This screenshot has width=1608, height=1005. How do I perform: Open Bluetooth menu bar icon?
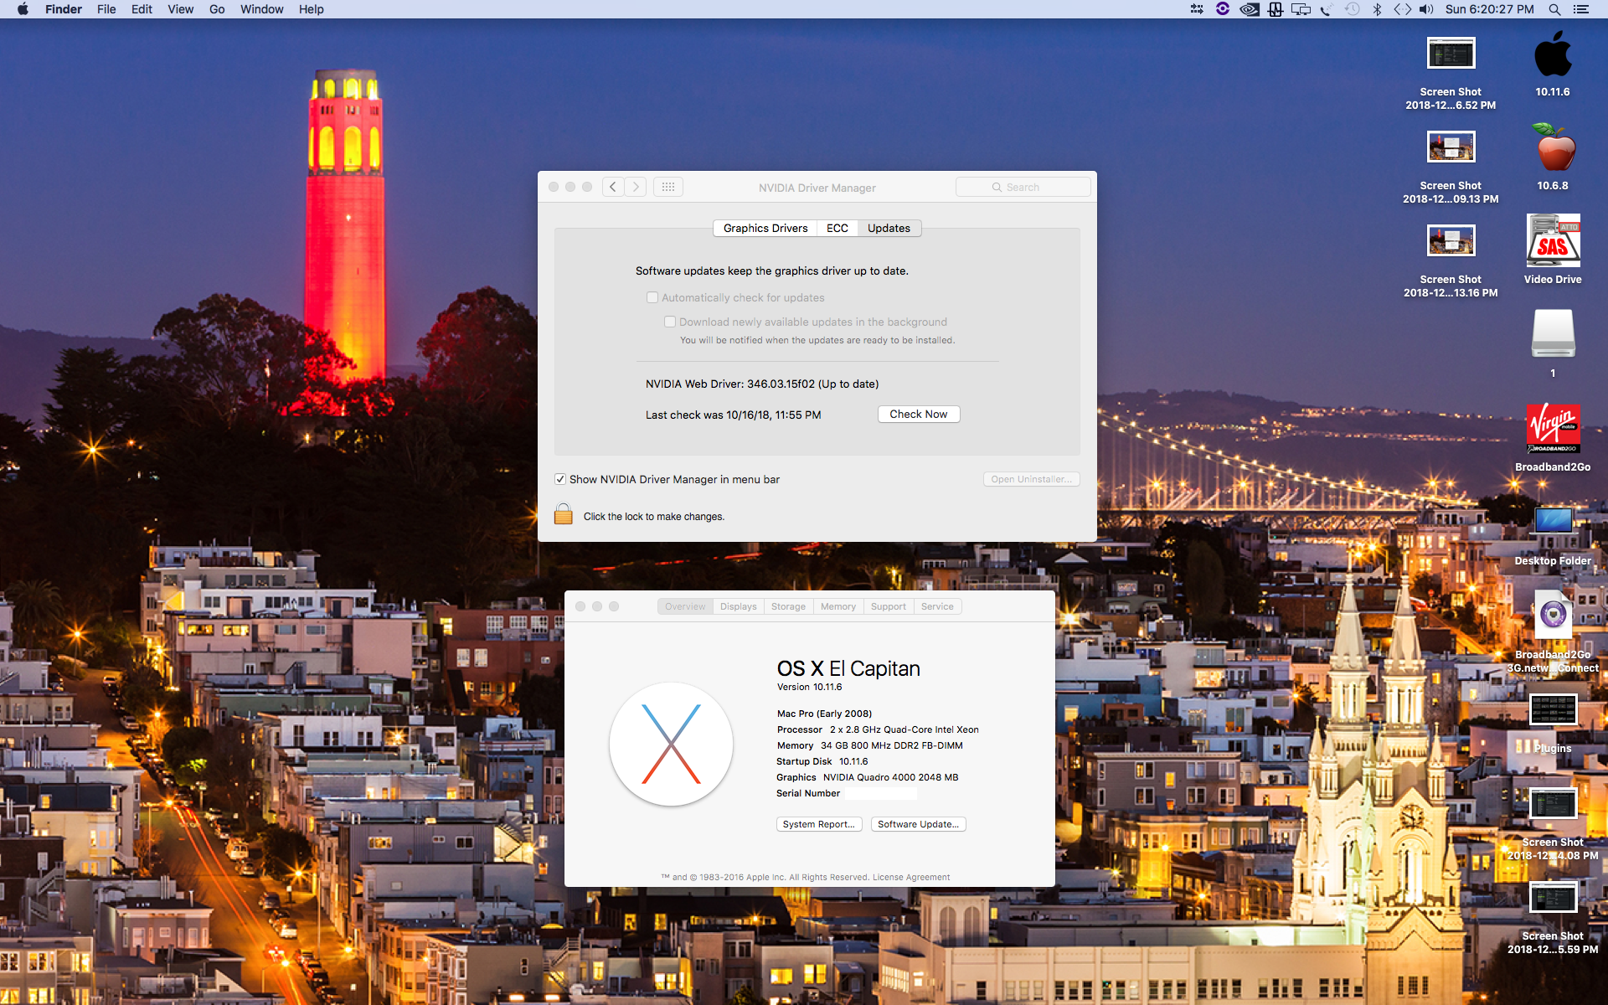tap(1377, 9)
